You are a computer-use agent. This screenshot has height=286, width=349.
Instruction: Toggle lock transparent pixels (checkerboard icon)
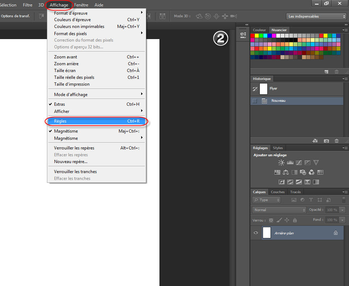point(271,220)
